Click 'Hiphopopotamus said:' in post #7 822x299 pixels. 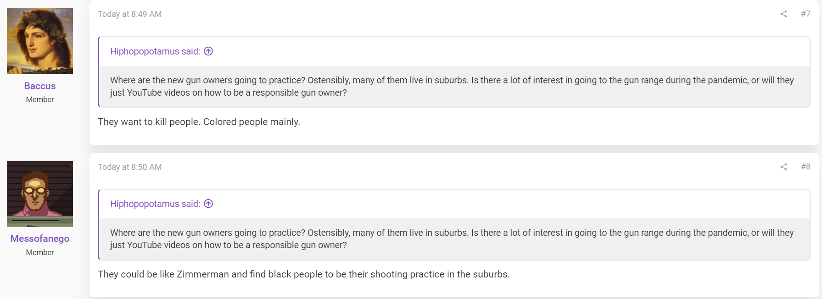pos(155,51)
